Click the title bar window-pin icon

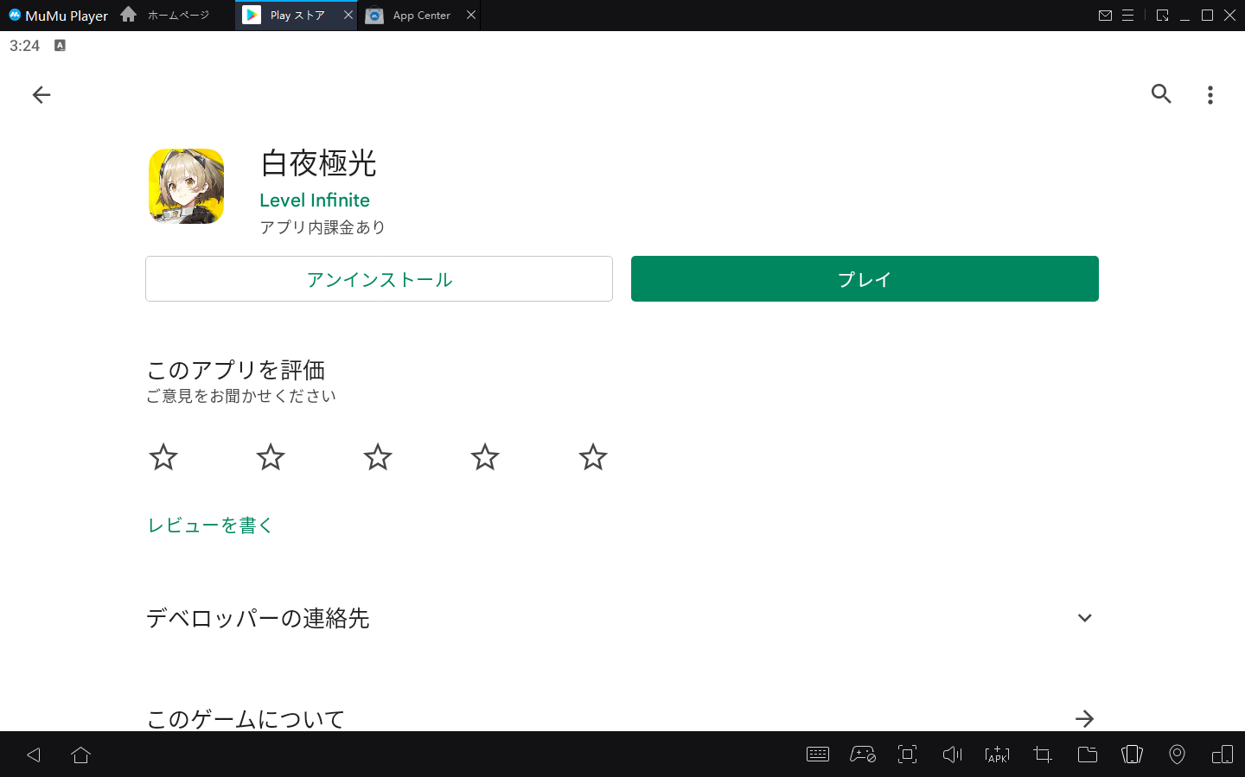(1163, 16)
